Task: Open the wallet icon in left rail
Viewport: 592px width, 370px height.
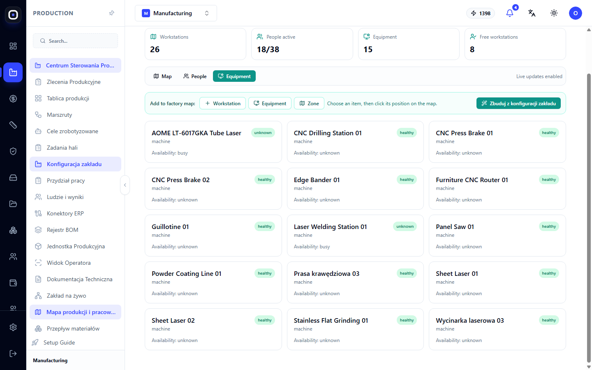Action: [13, 283]
